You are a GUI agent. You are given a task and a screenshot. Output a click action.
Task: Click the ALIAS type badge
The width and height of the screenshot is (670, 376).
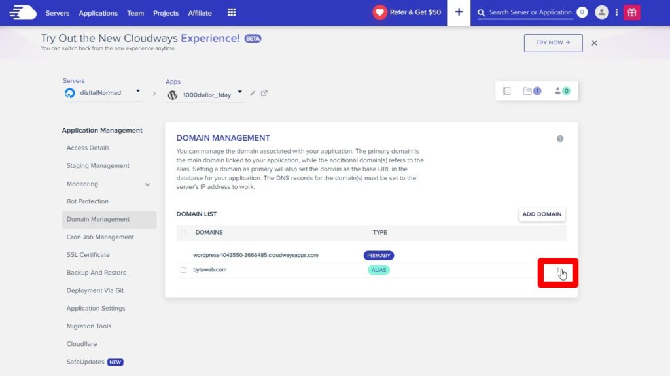(379, 270)
